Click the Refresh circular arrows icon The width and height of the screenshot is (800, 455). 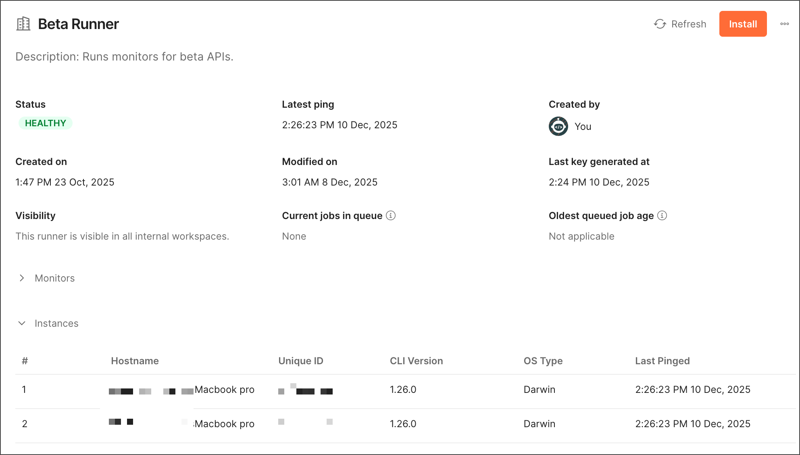[x=660, y=24]
